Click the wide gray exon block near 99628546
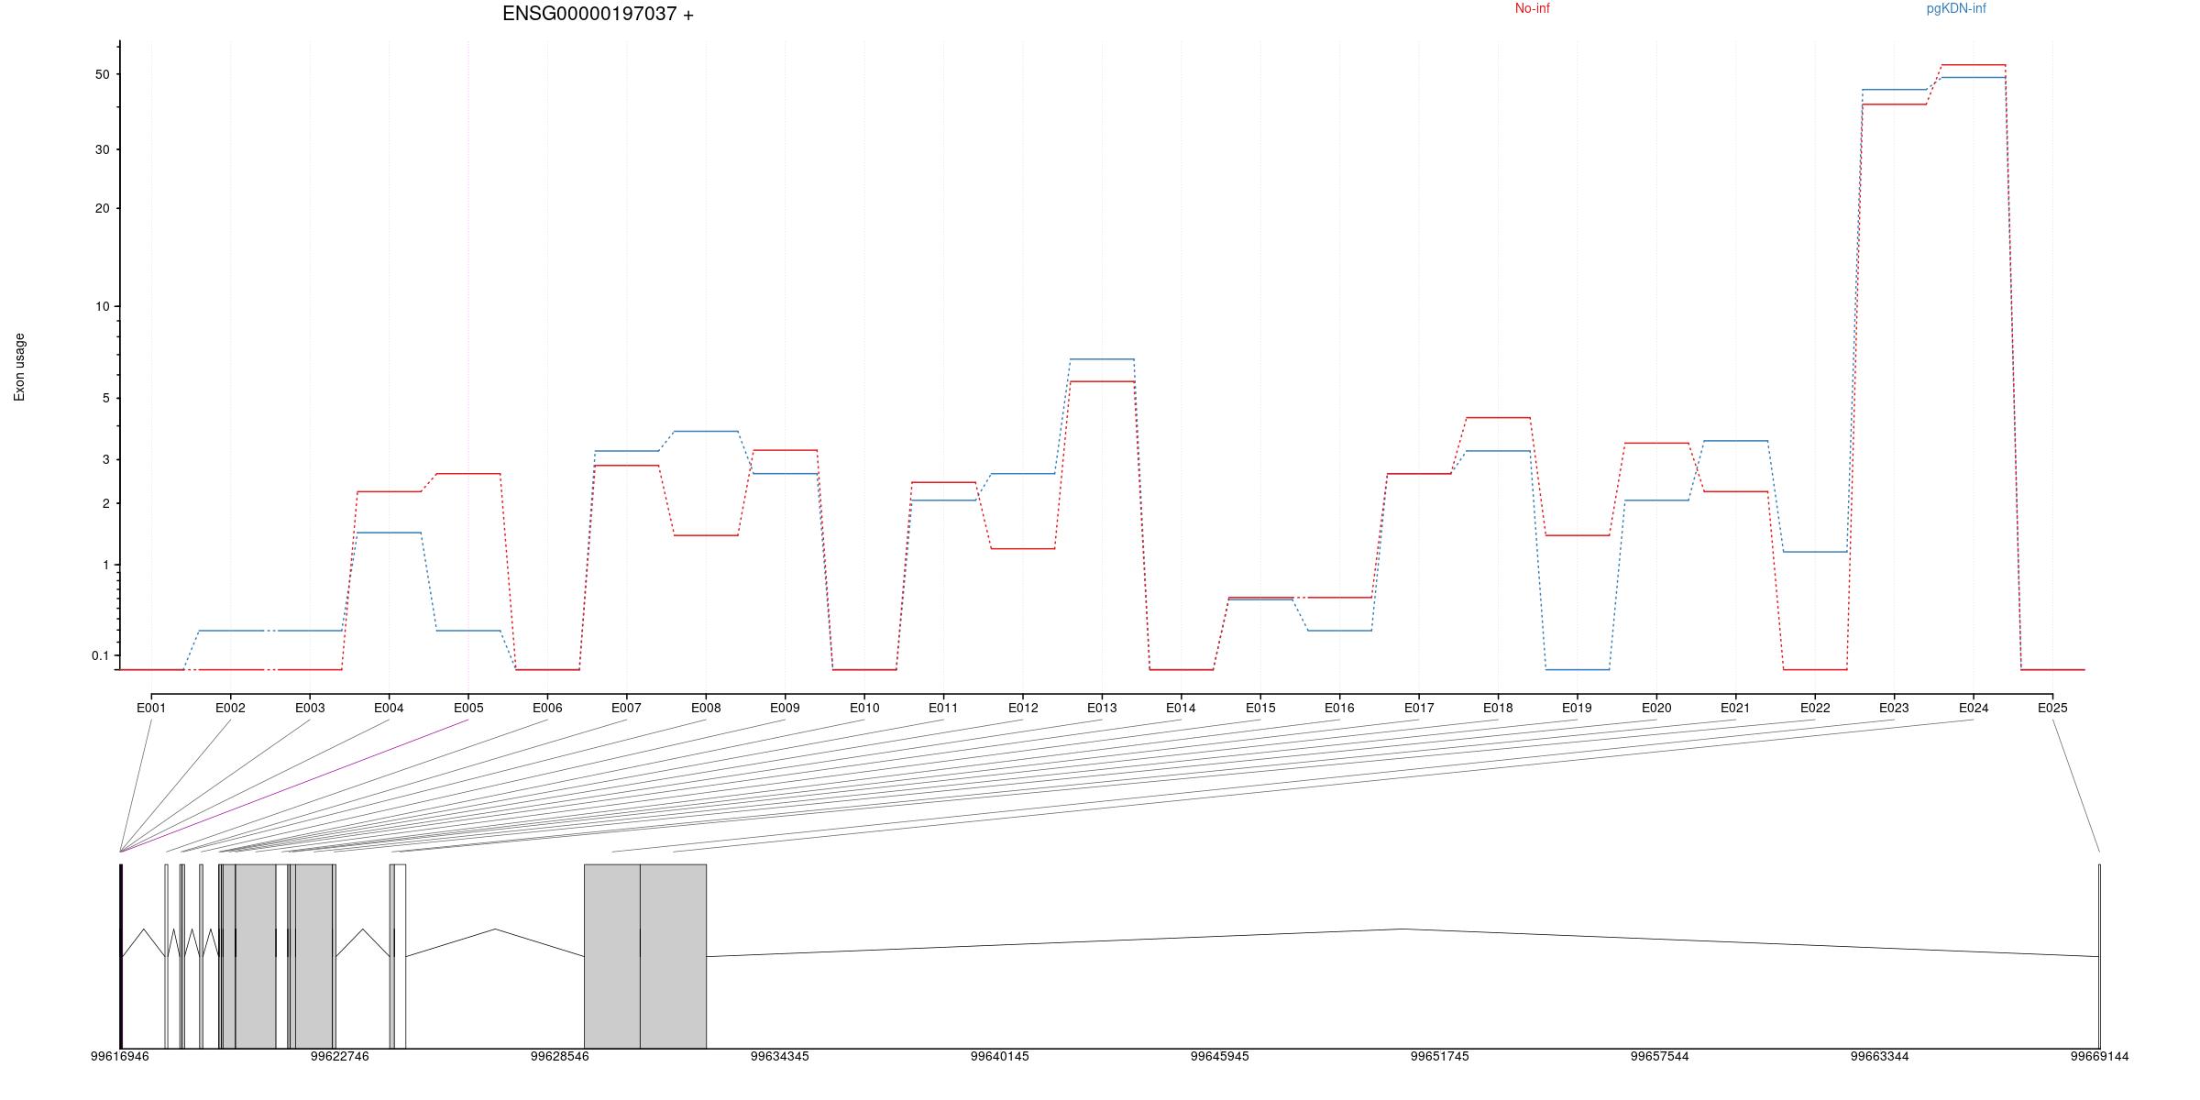This screenshot has width=2200, height=1100. [x=612, y=956]
